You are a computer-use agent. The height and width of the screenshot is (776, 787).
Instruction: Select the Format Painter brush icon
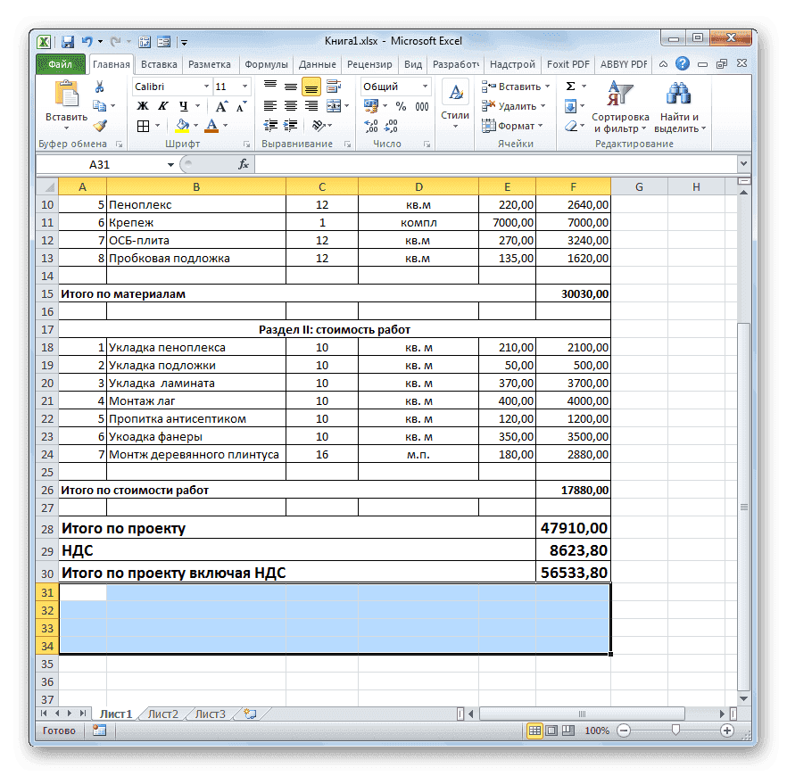(x=98, y=127)
